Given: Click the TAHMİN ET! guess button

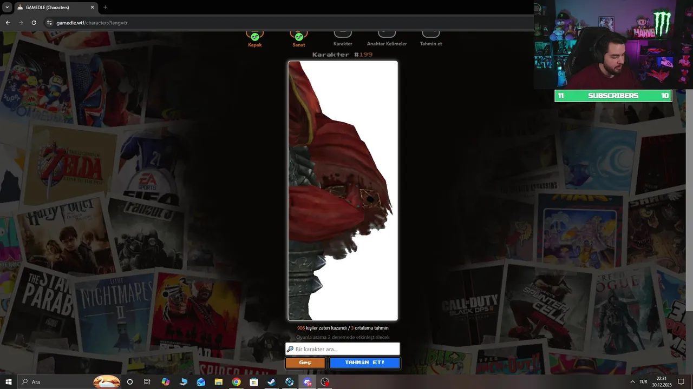Looking at the screenshot, I should point(365,363).
